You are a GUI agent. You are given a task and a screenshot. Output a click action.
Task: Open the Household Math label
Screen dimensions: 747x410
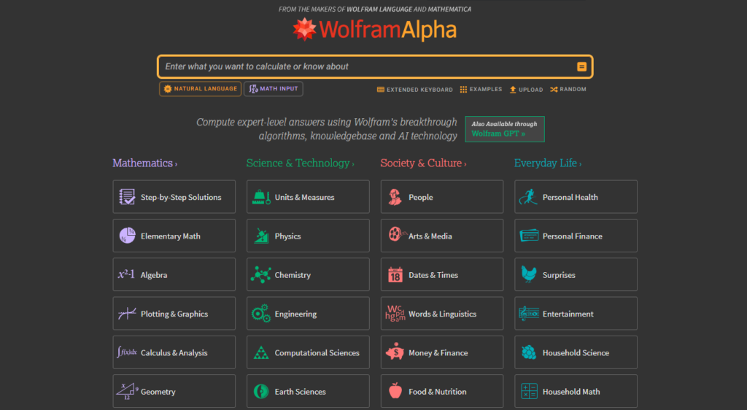click(571, 392)
